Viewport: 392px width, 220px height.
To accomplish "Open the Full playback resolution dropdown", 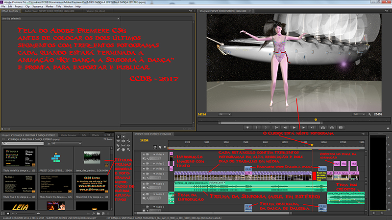I will pos(359,114).
